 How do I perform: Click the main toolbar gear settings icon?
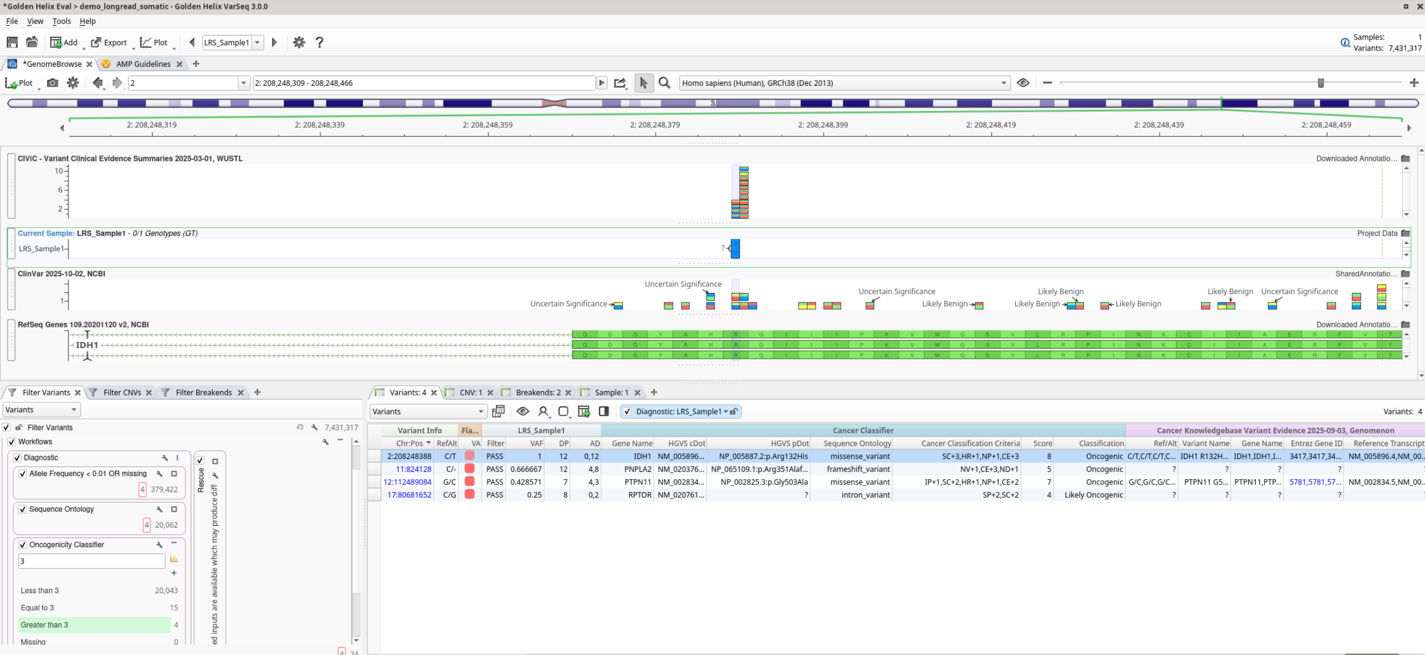[x=299, y=42]
